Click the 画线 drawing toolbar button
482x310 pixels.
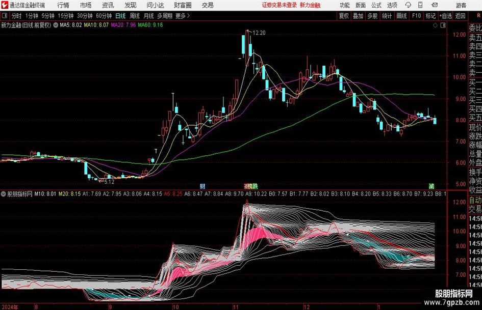click(401, 16)
